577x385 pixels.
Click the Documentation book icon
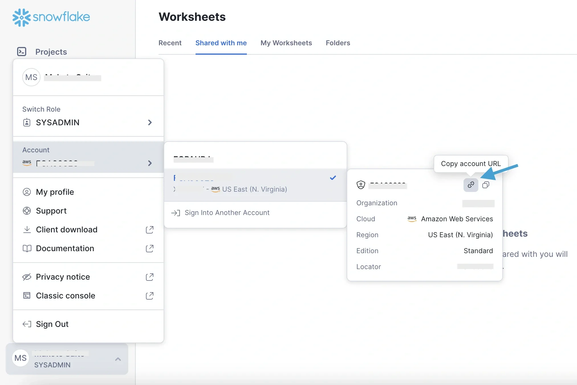coord(27,248)
